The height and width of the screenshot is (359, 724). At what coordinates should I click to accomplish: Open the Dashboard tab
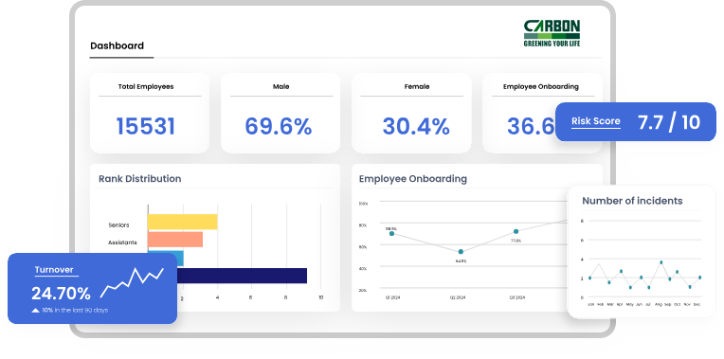117,45
